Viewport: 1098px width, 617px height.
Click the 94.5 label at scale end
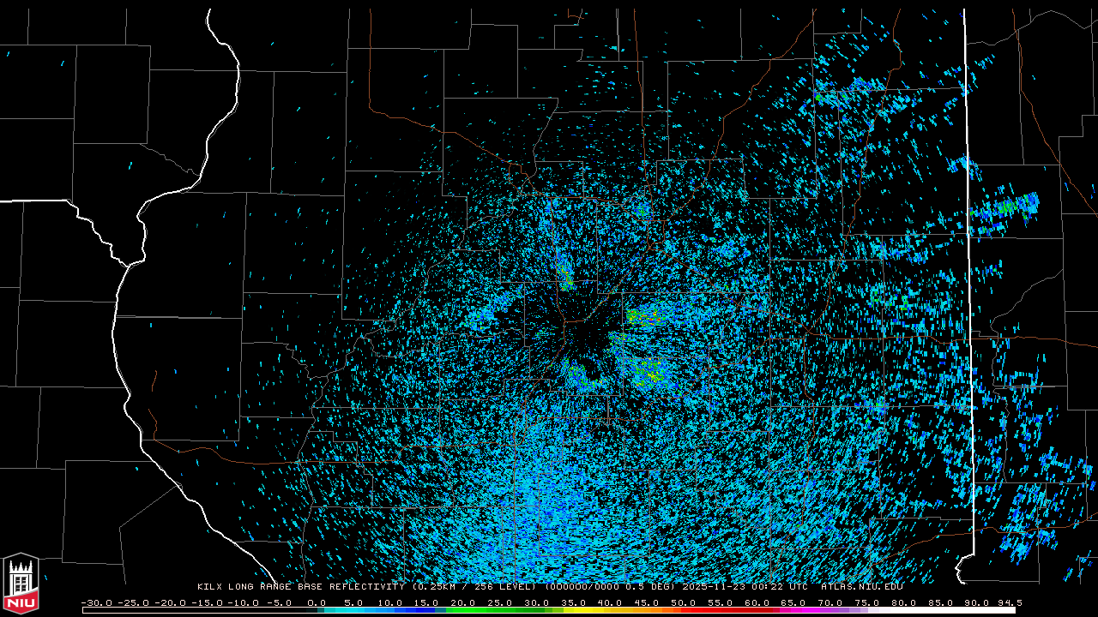pyautogui.click(x=1008, y=602)
